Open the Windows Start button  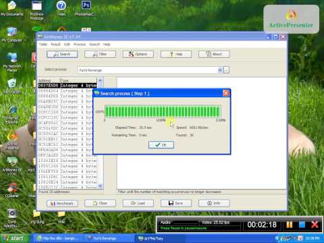point(14,238)
